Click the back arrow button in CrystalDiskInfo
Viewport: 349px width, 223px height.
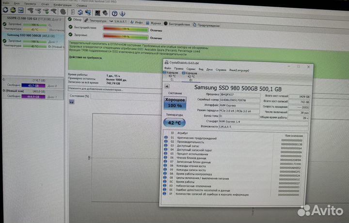167,86
